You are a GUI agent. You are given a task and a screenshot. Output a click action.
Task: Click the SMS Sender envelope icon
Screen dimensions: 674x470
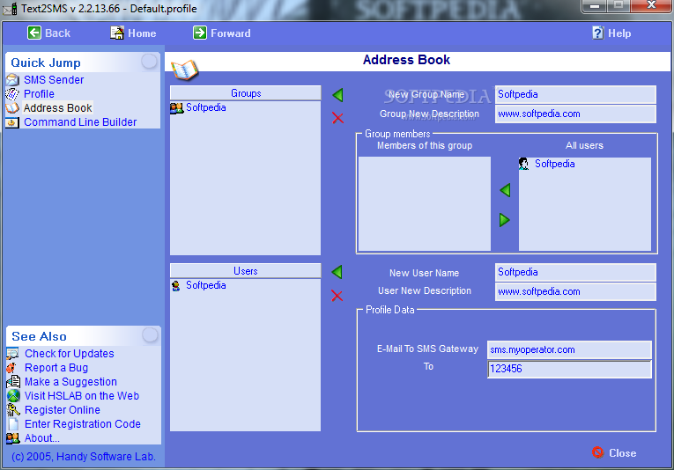coord(12,80)
